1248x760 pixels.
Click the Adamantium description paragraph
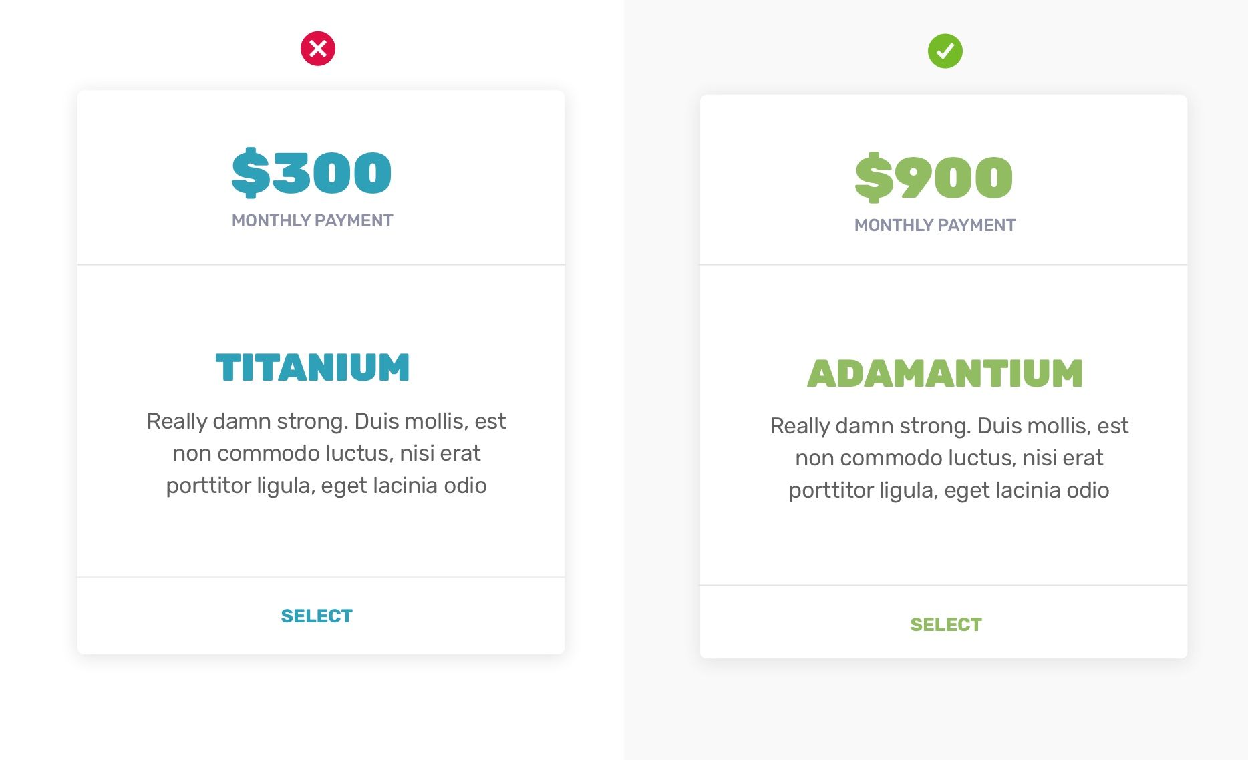(x=949, y=457)
